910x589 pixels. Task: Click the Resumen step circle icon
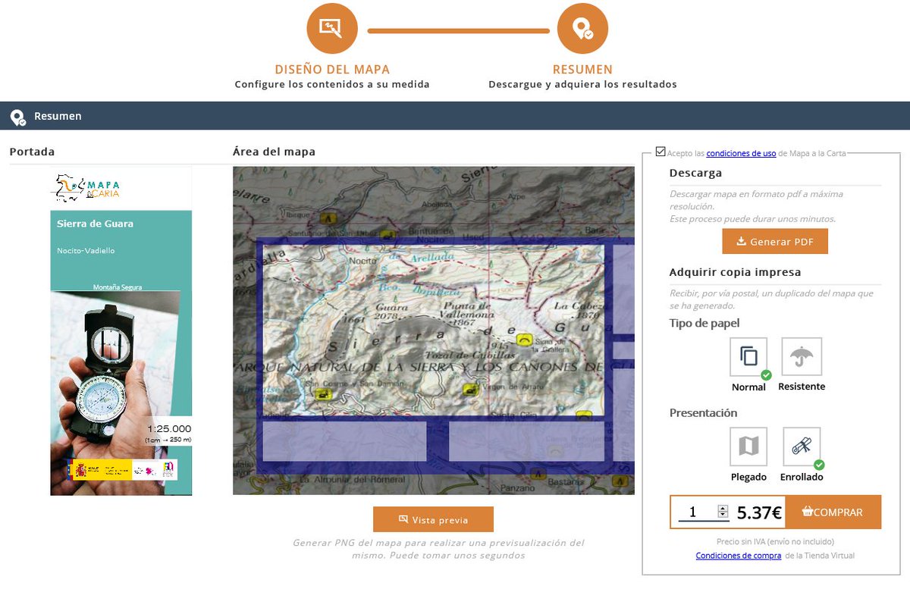pyautogui.click(x=582, y=29)
